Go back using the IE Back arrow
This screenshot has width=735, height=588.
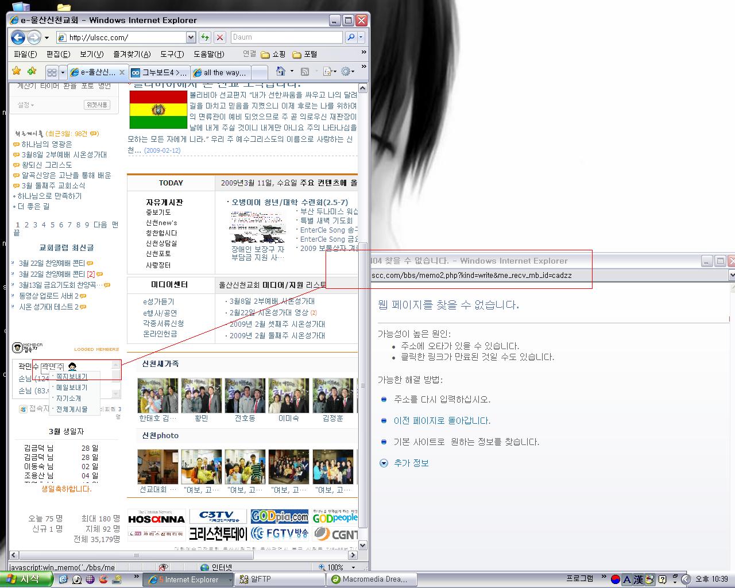coord(18,37)
